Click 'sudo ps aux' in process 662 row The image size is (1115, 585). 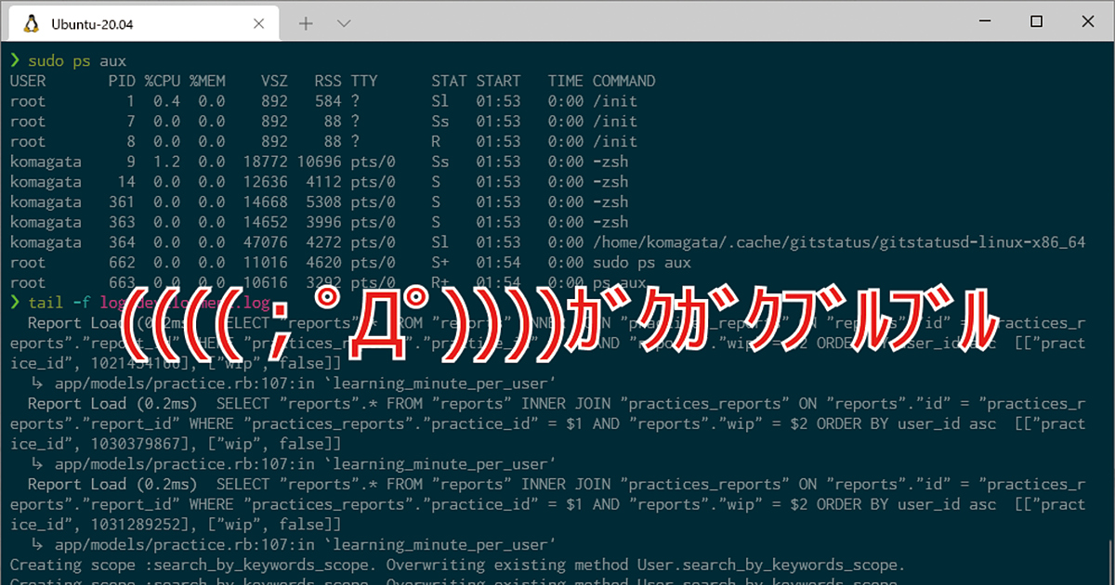click(x=642, y=263)
